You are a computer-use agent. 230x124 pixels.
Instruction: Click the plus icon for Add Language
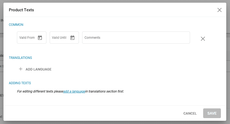(21, 69)
